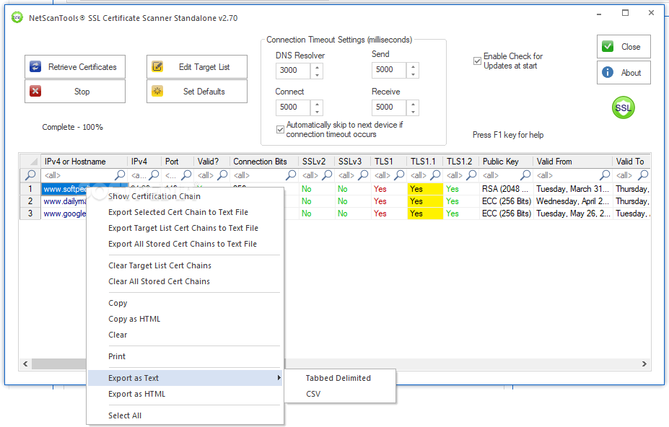Pick Tabbed Delimited export option
669x427 pixels.
point(340,378)
